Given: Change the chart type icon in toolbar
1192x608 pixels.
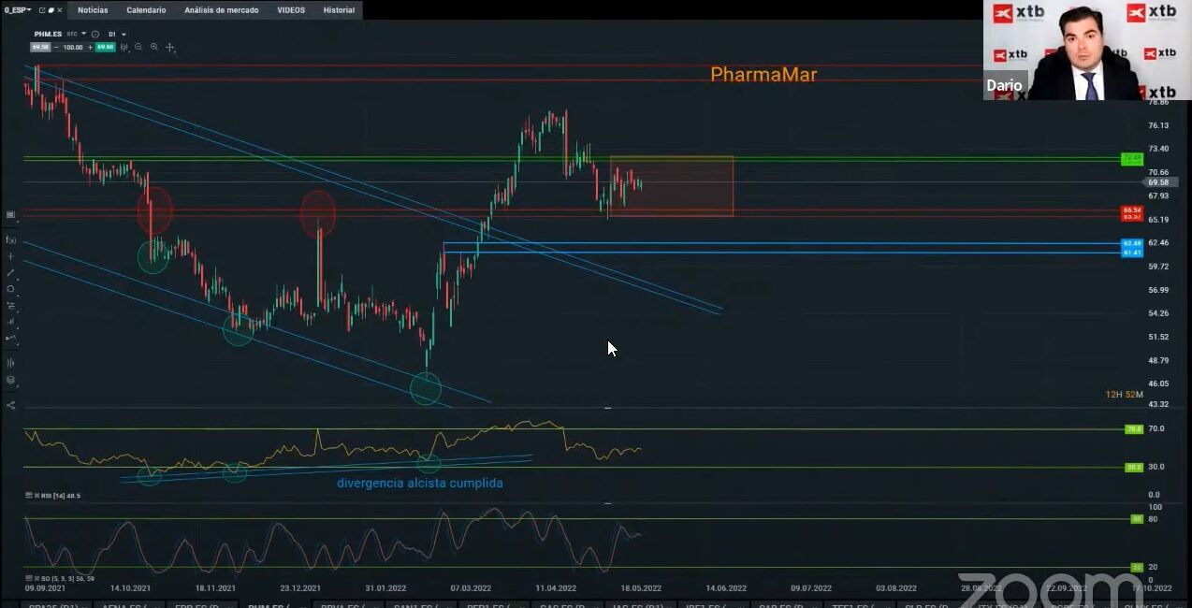Looking at the screenshot, I should tap(124, 47).
